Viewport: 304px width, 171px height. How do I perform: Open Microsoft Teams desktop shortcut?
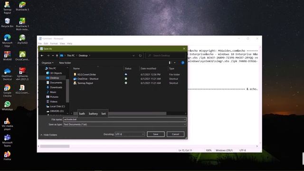coord(8,141)
